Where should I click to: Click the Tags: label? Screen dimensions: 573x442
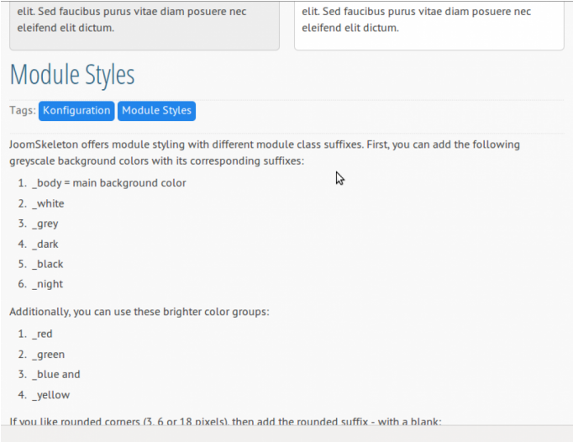point(23,111)
